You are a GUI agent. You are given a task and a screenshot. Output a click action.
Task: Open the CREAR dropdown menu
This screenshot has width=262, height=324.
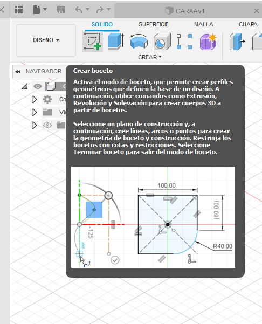click(x=150, y=57)
